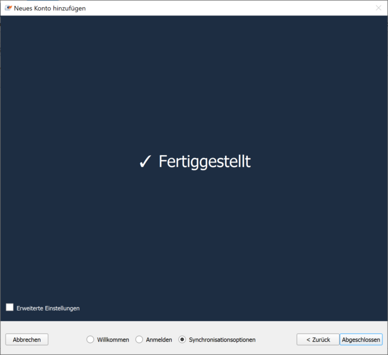Click empty space in the dark blue panel
This screenshot has width=388, height=355.
pyautogui.click(x=194, y=83)
